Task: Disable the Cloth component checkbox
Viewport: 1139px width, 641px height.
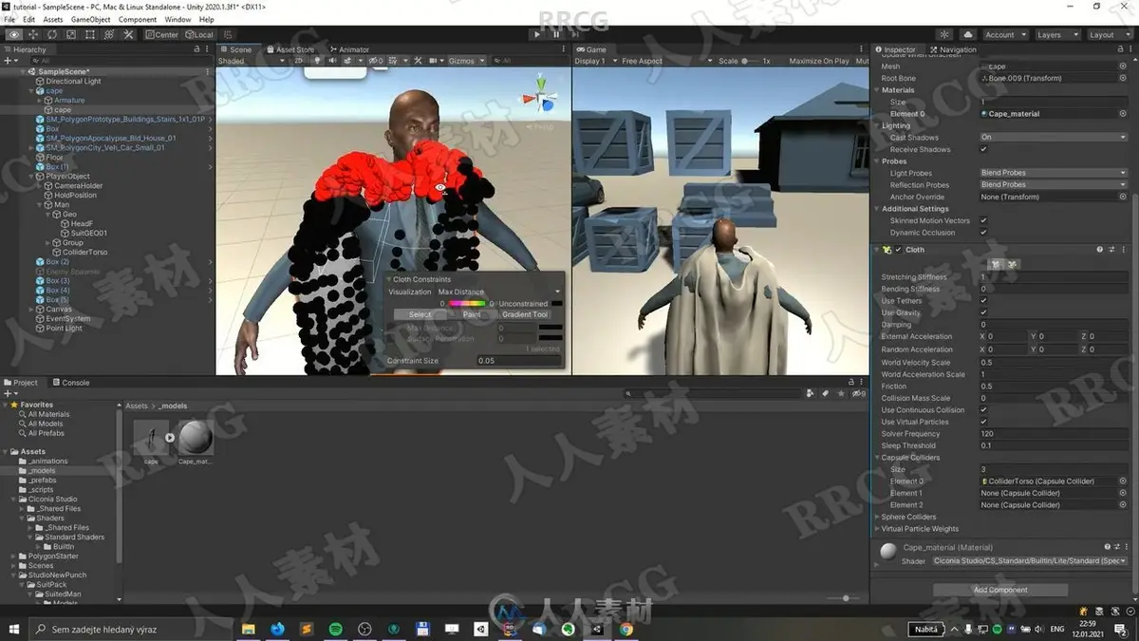Action: coord(898,250)
